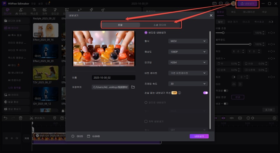Close the 내보내기 export dialog
Screen dimensions: 280x153
point(211,15)
